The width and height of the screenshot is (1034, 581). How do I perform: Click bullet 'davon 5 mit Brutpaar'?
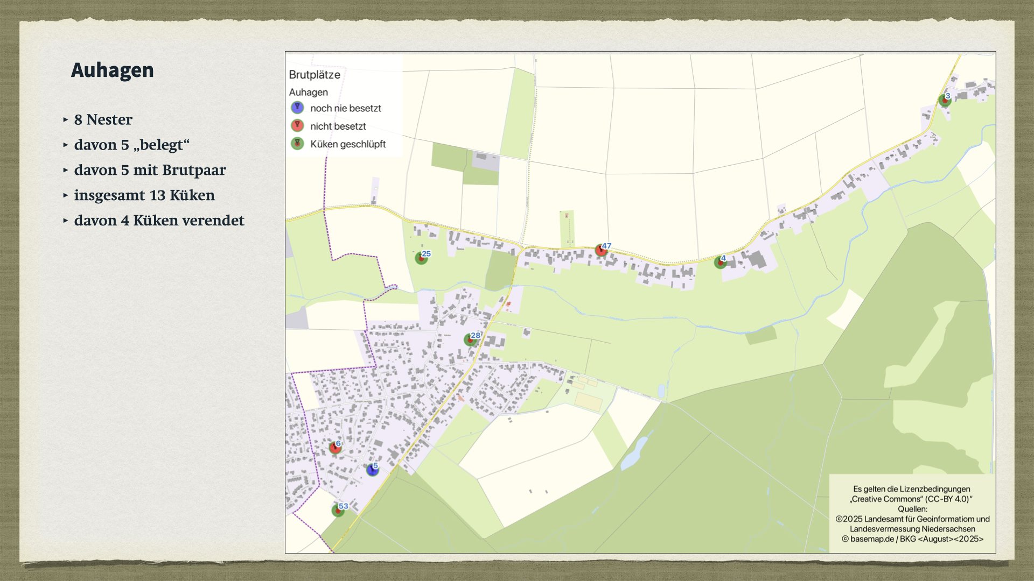150,170
